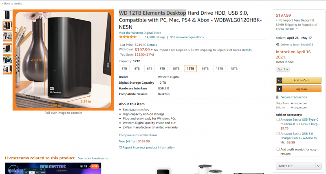Image resolution: width=326 pixels, height=174 pixels.
Task: Click the report incorrect info speech icon
Action: click(x=120, y=148)
